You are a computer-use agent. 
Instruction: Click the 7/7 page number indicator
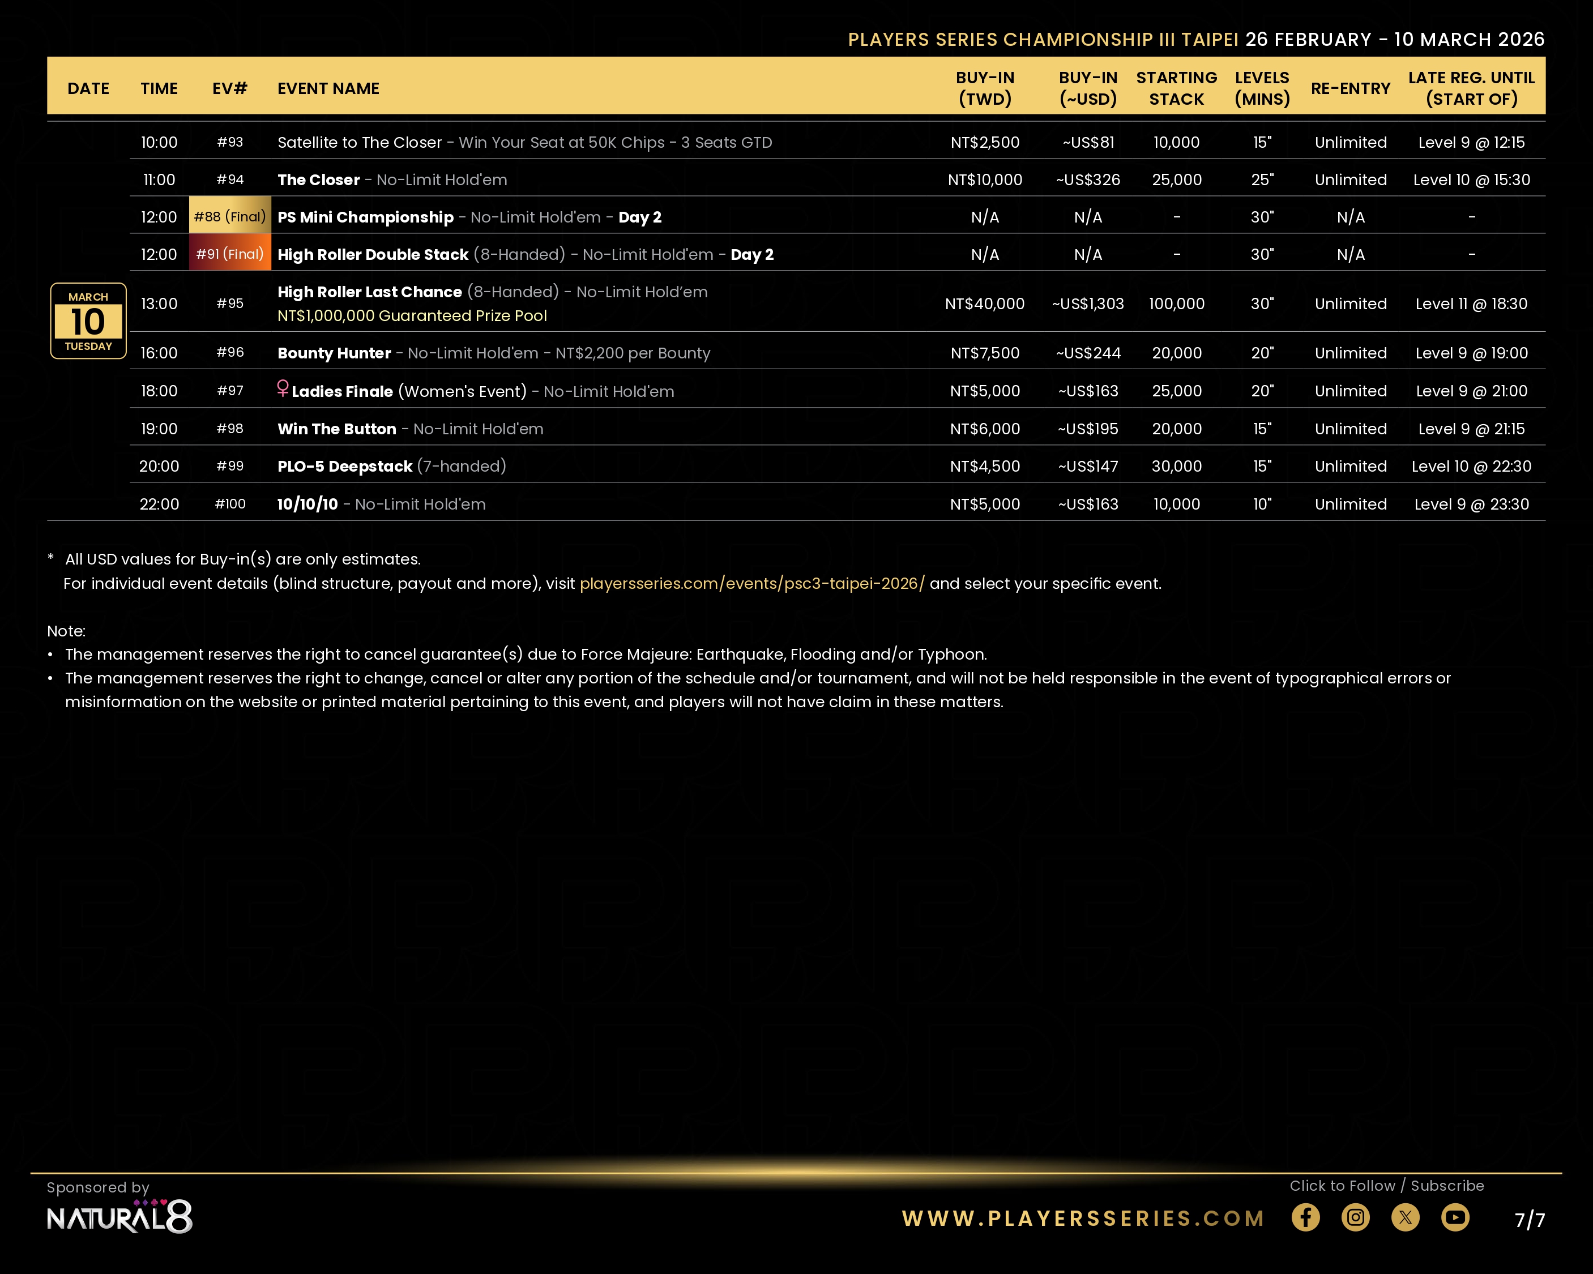(1530, 1220)
